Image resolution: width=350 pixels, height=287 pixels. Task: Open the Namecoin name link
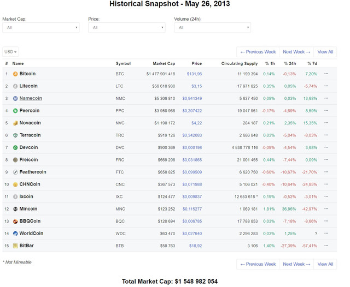[x=31, y=98]
